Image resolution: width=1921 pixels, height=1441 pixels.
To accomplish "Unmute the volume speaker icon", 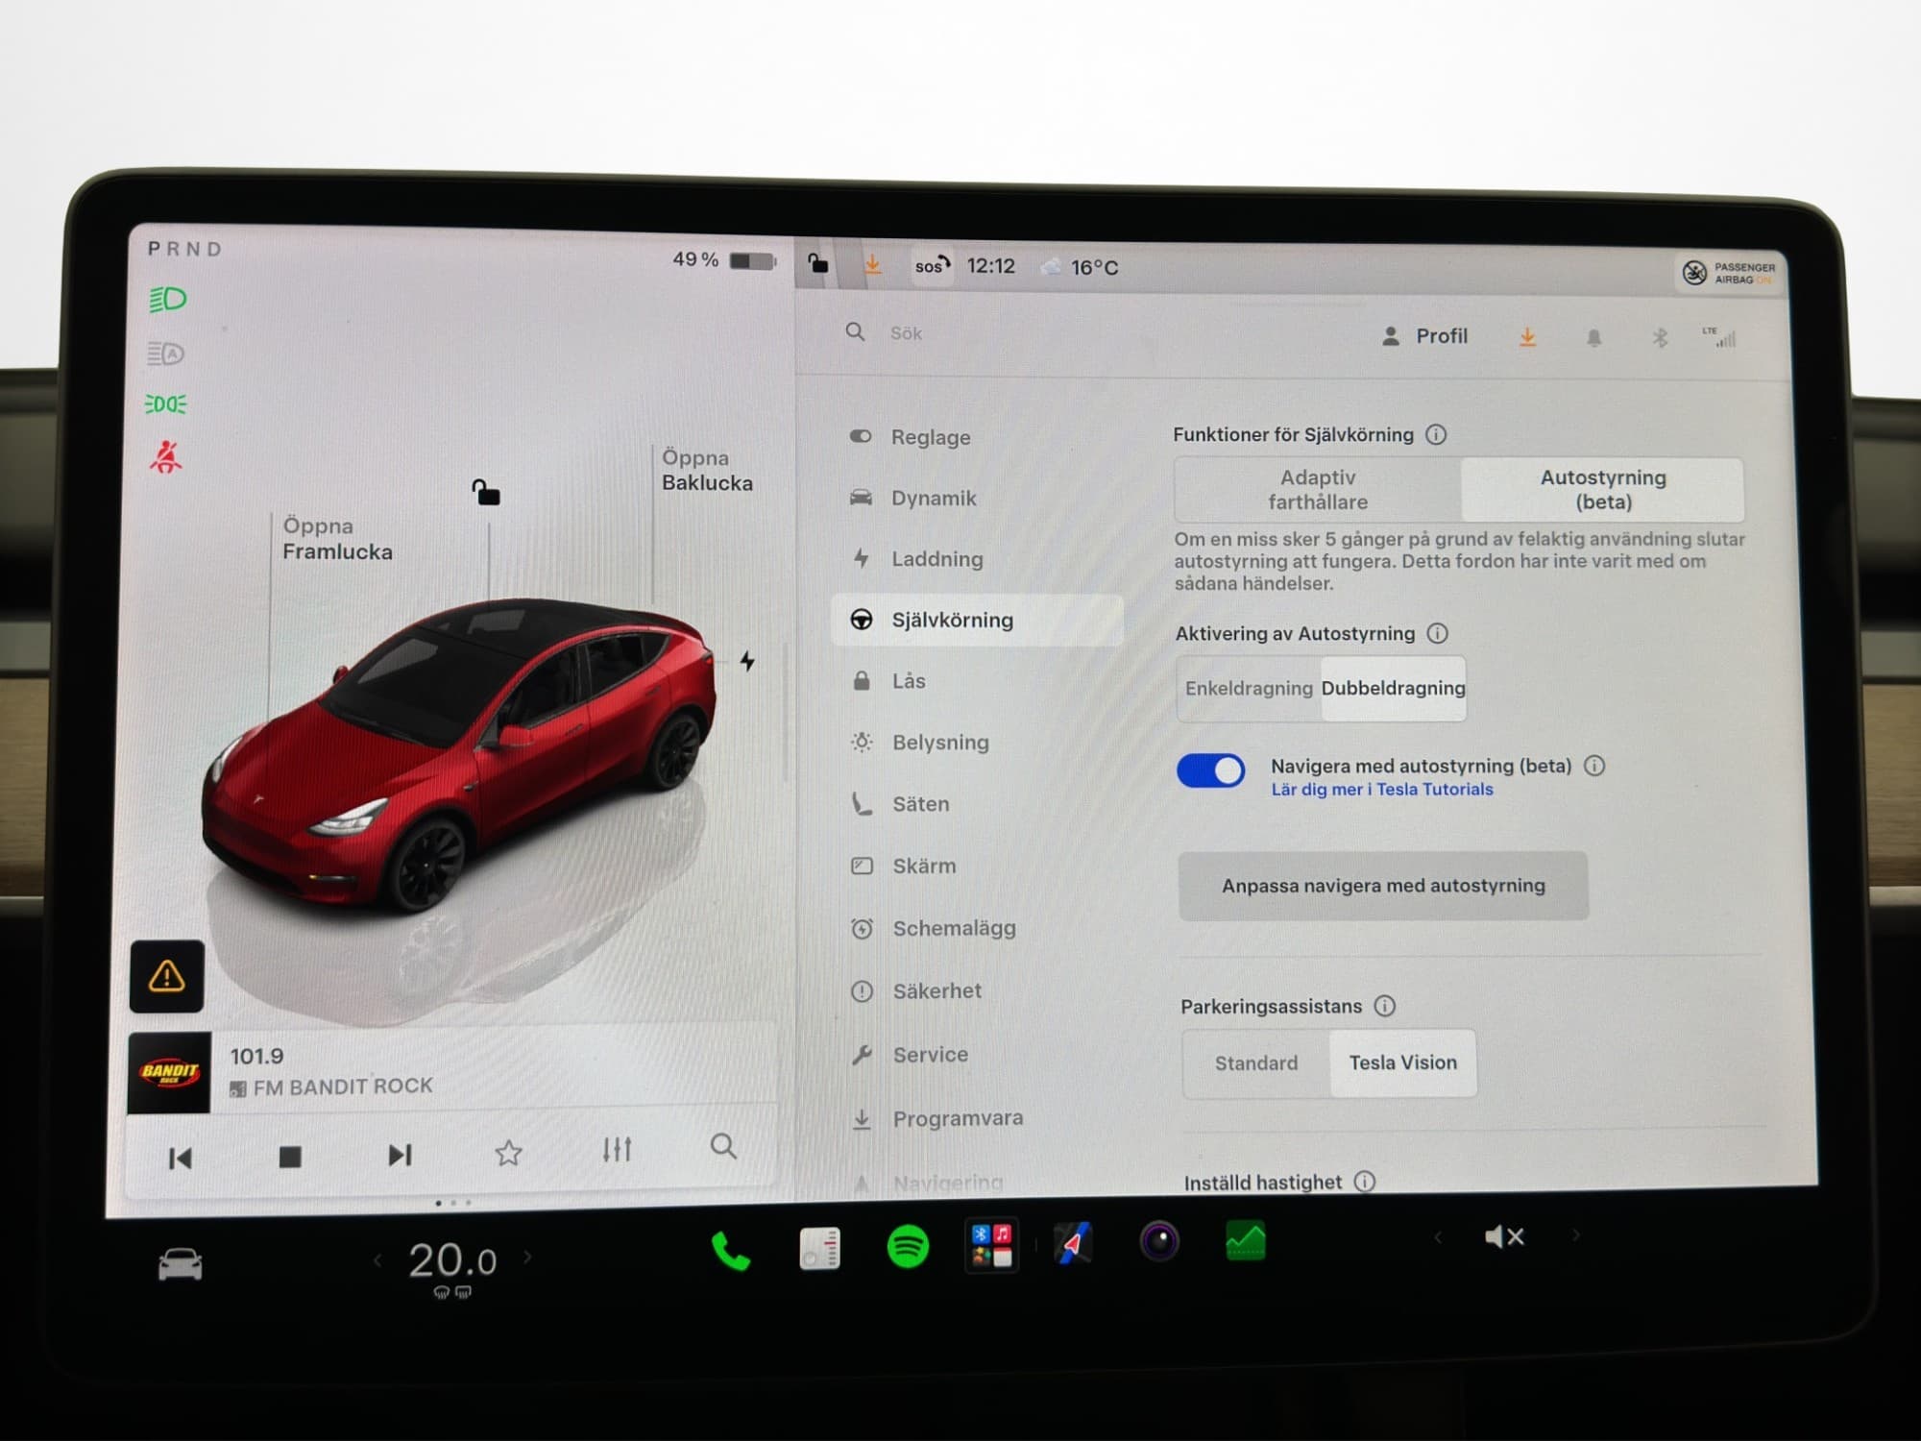I will click(1503, 1236).
